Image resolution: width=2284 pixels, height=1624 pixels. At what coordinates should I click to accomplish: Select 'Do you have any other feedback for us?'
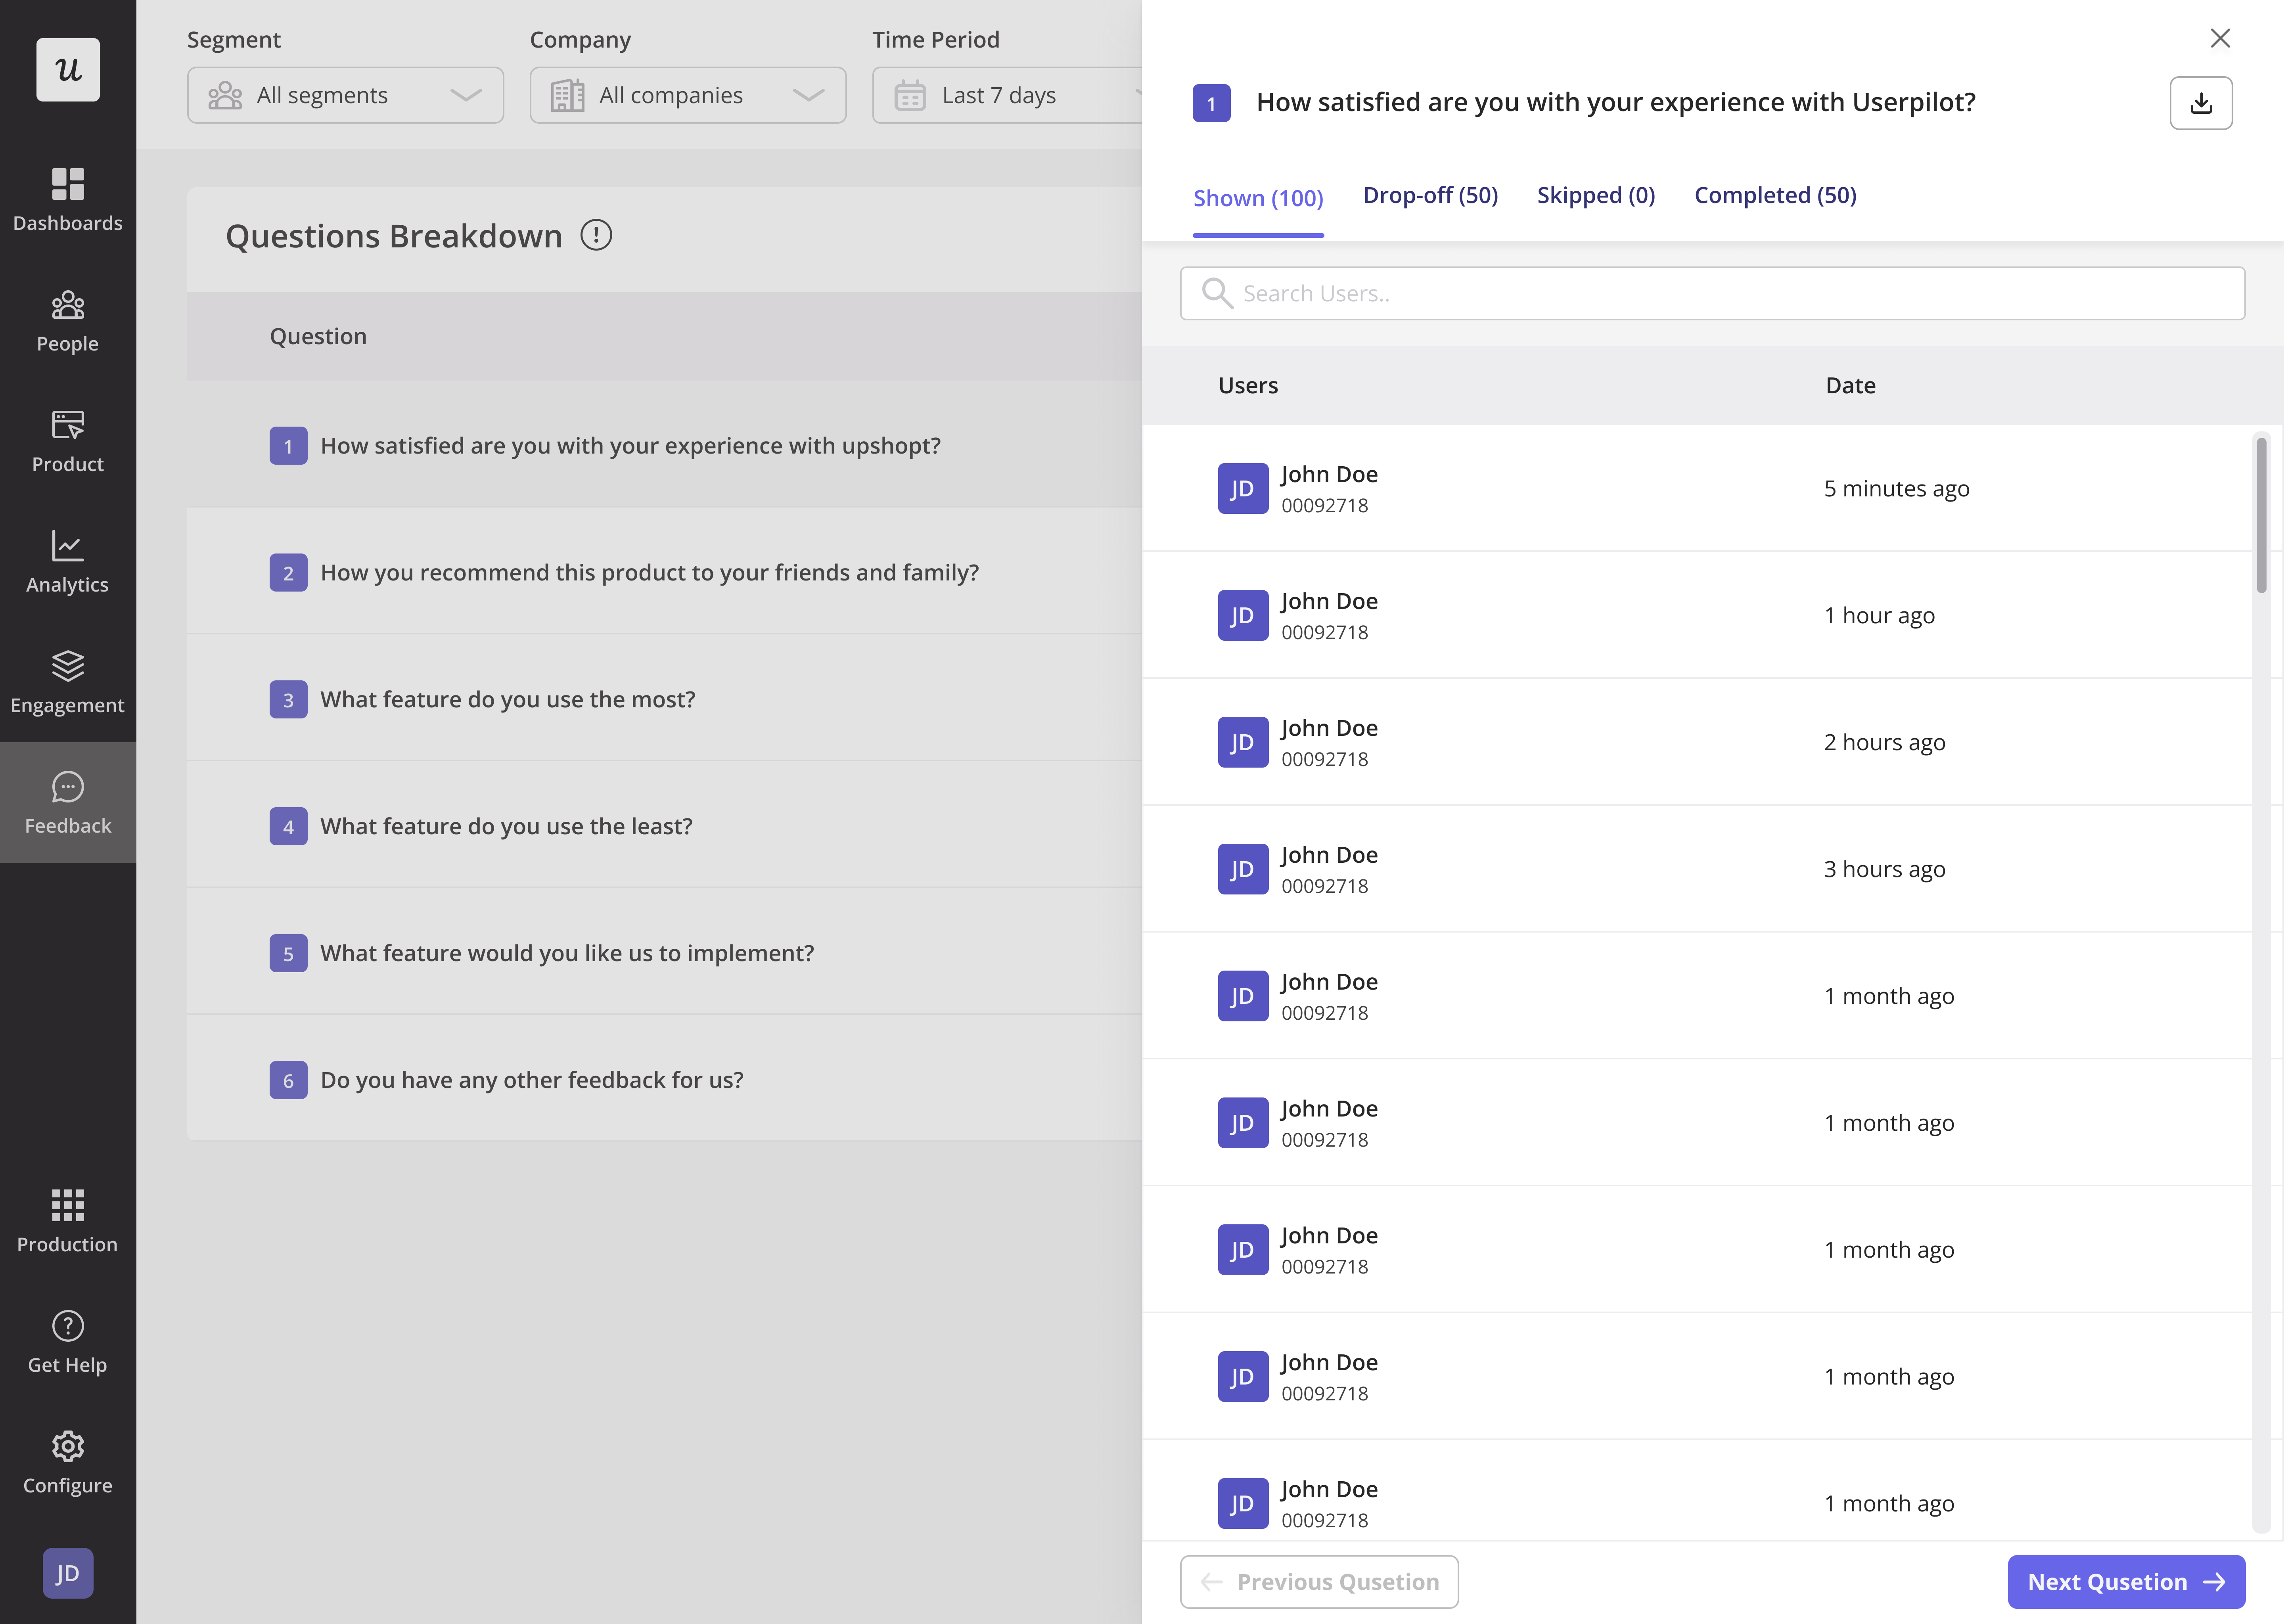(x=532, y=1080)
